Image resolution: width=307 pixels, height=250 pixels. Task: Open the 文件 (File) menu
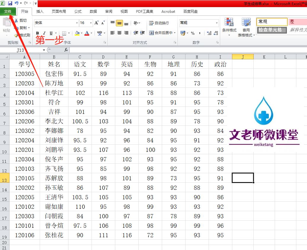click(8, 12)
